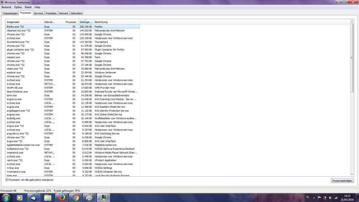Switch to Firefox in the taskbar
The image size is (359, 202).
[x=62, y=198]
